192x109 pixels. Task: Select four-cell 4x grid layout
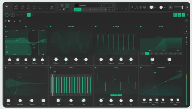(x=13, y=15)
